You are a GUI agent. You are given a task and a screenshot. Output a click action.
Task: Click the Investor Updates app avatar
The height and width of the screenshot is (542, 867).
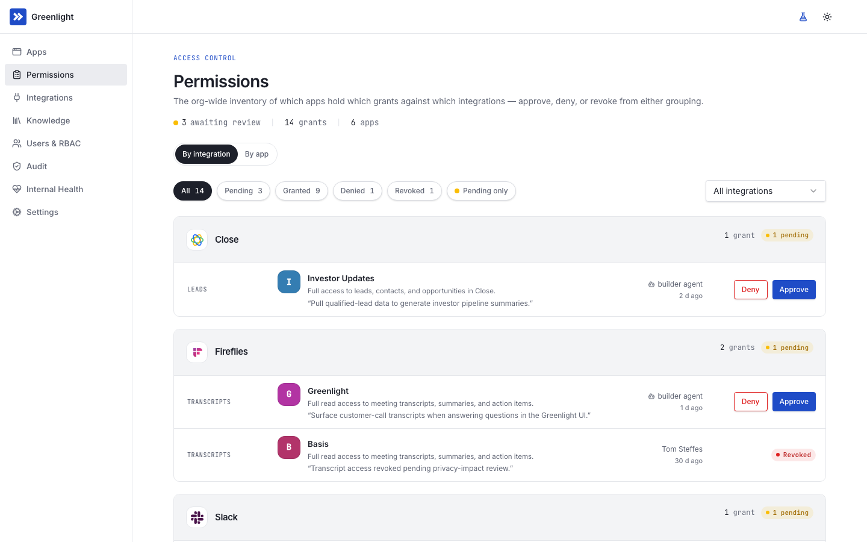coord(289,282)
